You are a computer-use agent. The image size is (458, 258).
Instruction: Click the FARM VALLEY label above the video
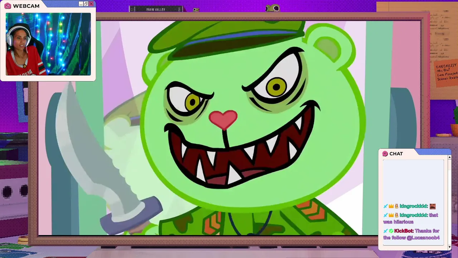coord(156,9)
